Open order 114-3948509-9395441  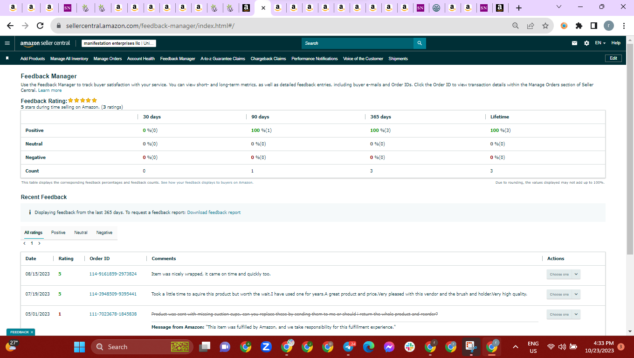113,294
